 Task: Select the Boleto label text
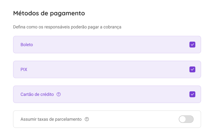(27, 45)
